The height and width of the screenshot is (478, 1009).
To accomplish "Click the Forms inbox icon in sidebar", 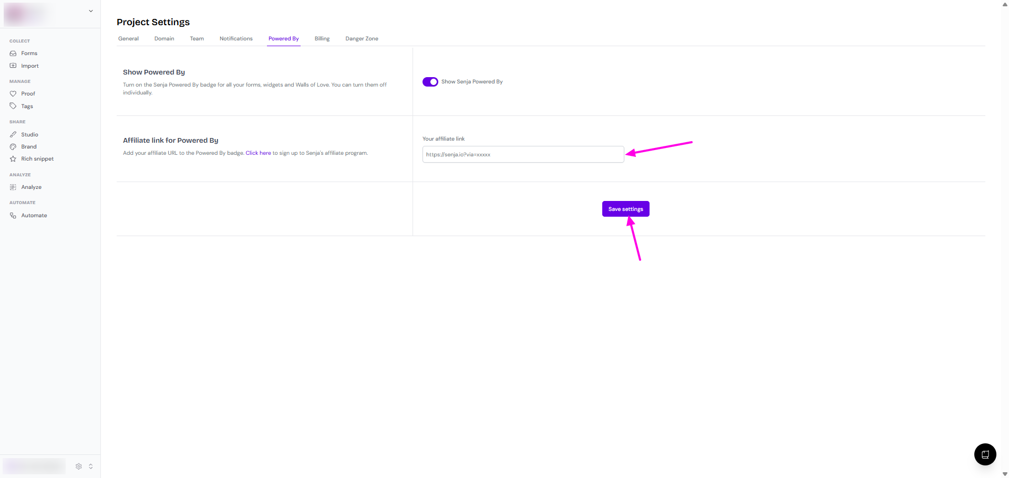I will (x=13, y=54).
